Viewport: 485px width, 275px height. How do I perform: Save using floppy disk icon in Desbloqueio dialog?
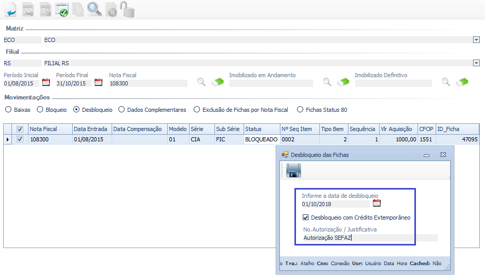293,170
